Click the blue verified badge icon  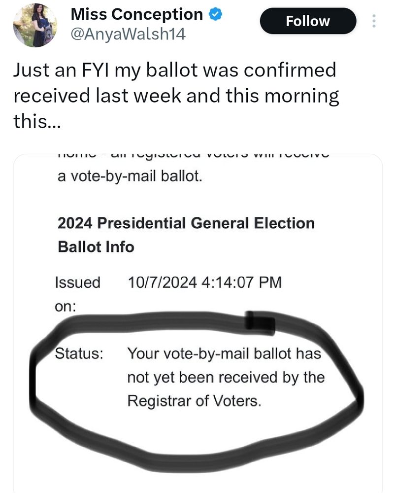pos(214,14)
